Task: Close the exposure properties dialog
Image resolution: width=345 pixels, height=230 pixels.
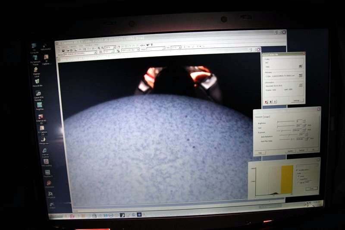Action: click(319, 109)
